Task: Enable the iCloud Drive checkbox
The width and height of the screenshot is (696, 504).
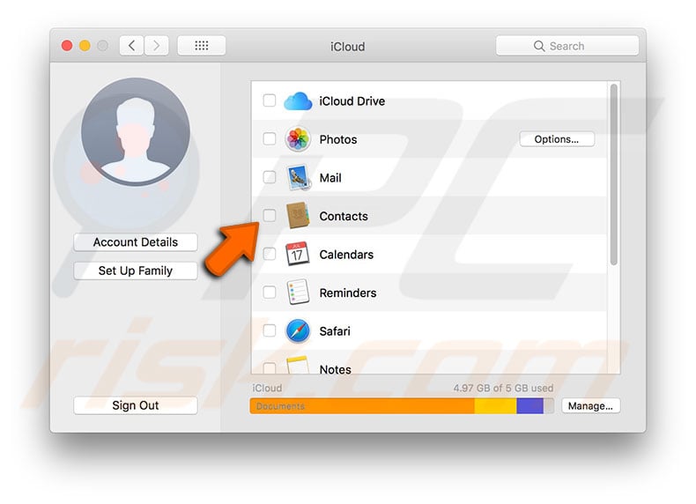Action: click(269, 100)
